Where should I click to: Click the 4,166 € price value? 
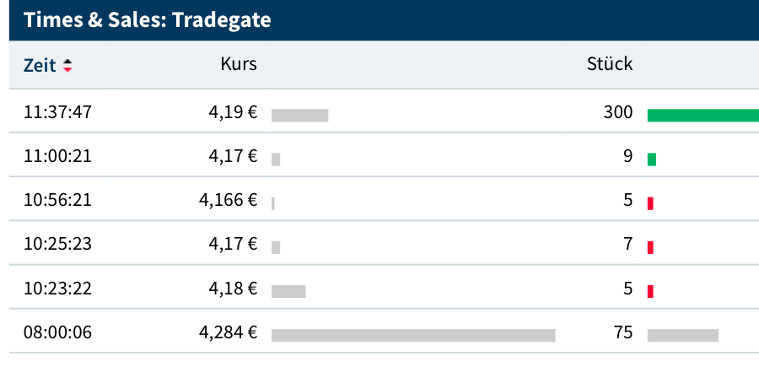click(228, 200)
